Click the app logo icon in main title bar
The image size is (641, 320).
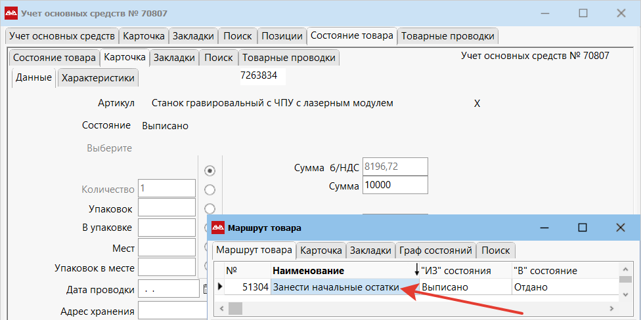pyautogui.click(x=11, y=14)
